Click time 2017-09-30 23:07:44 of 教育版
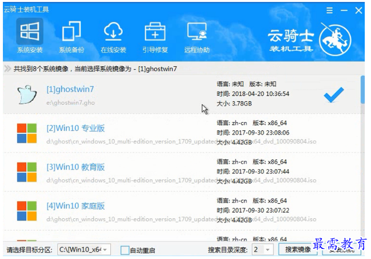371x259 pixels. pyautogui.click(x=253, y=172)
